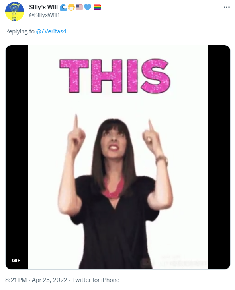Open the three-dot more options menu
Screen dimensions: 235x290
(227, 7)
